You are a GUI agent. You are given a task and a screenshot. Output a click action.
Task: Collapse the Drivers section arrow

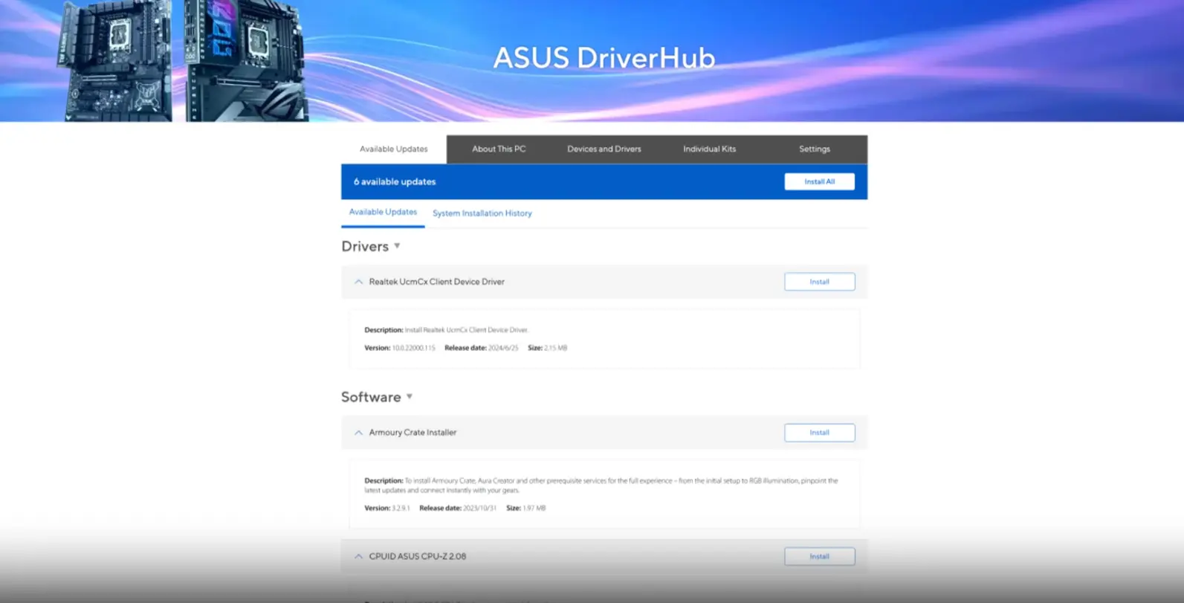(397, 246)
